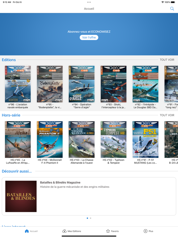Tap the Accueil home icon in tab bar
The width and height of the screenshot is (178, 238).
click(x=27, y=231)
